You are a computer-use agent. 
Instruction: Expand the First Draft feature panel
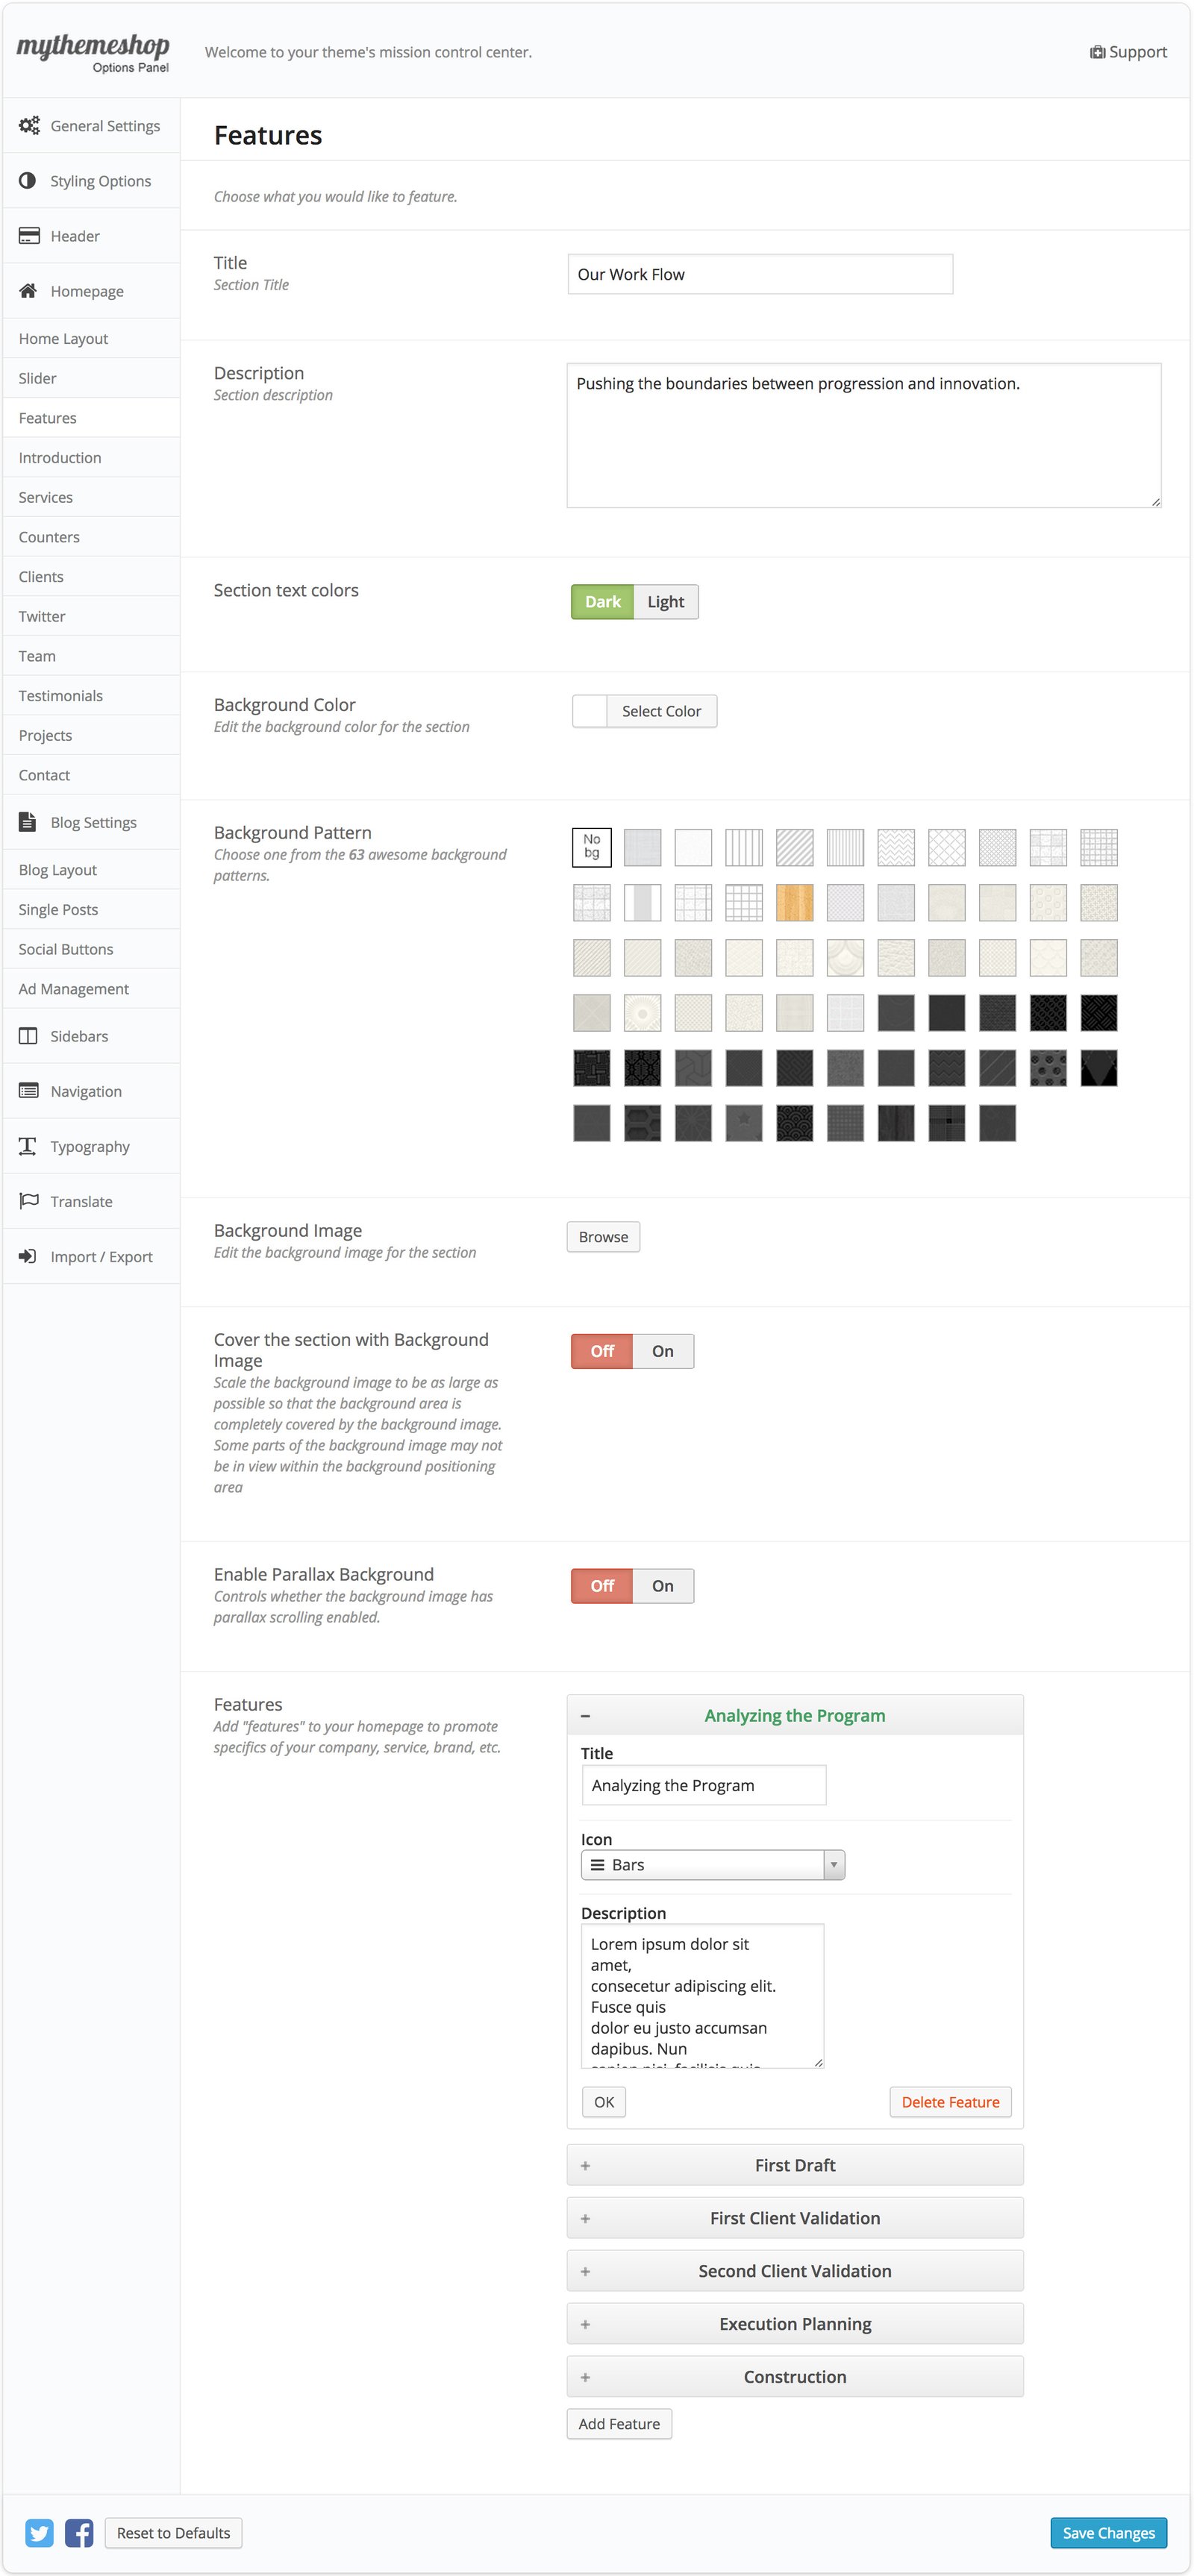click(x=794, y=2164)
